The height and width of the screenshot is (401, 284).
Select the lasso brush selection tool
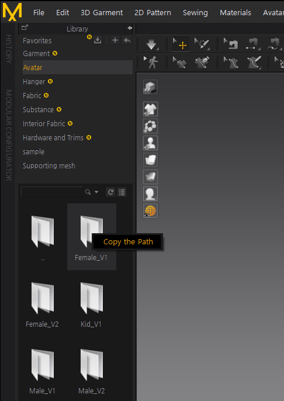[202, 44]
